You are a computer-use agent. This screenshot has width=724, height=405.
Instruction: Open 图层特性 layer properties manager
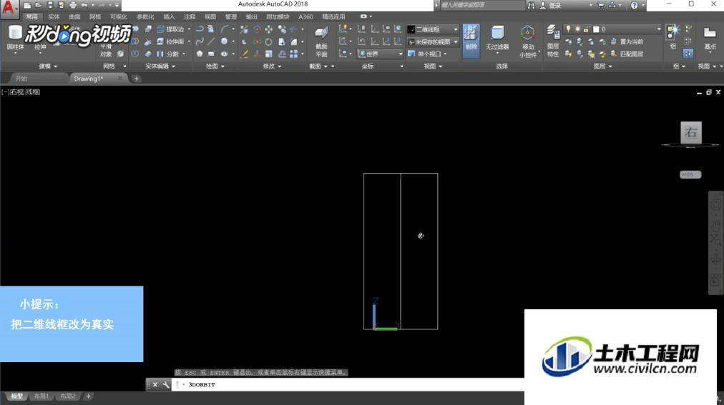[553, 41]
